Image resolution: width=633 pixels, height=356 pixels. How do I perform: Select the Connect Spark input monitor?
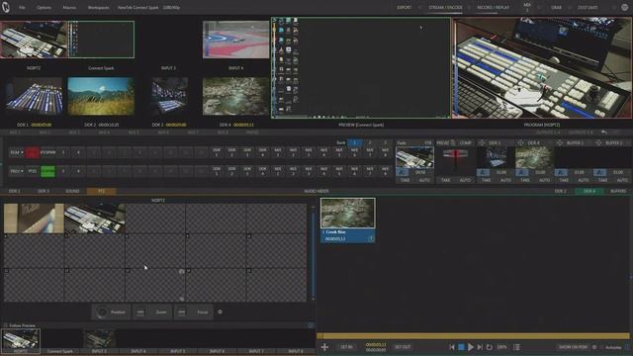tap(101, 40)
